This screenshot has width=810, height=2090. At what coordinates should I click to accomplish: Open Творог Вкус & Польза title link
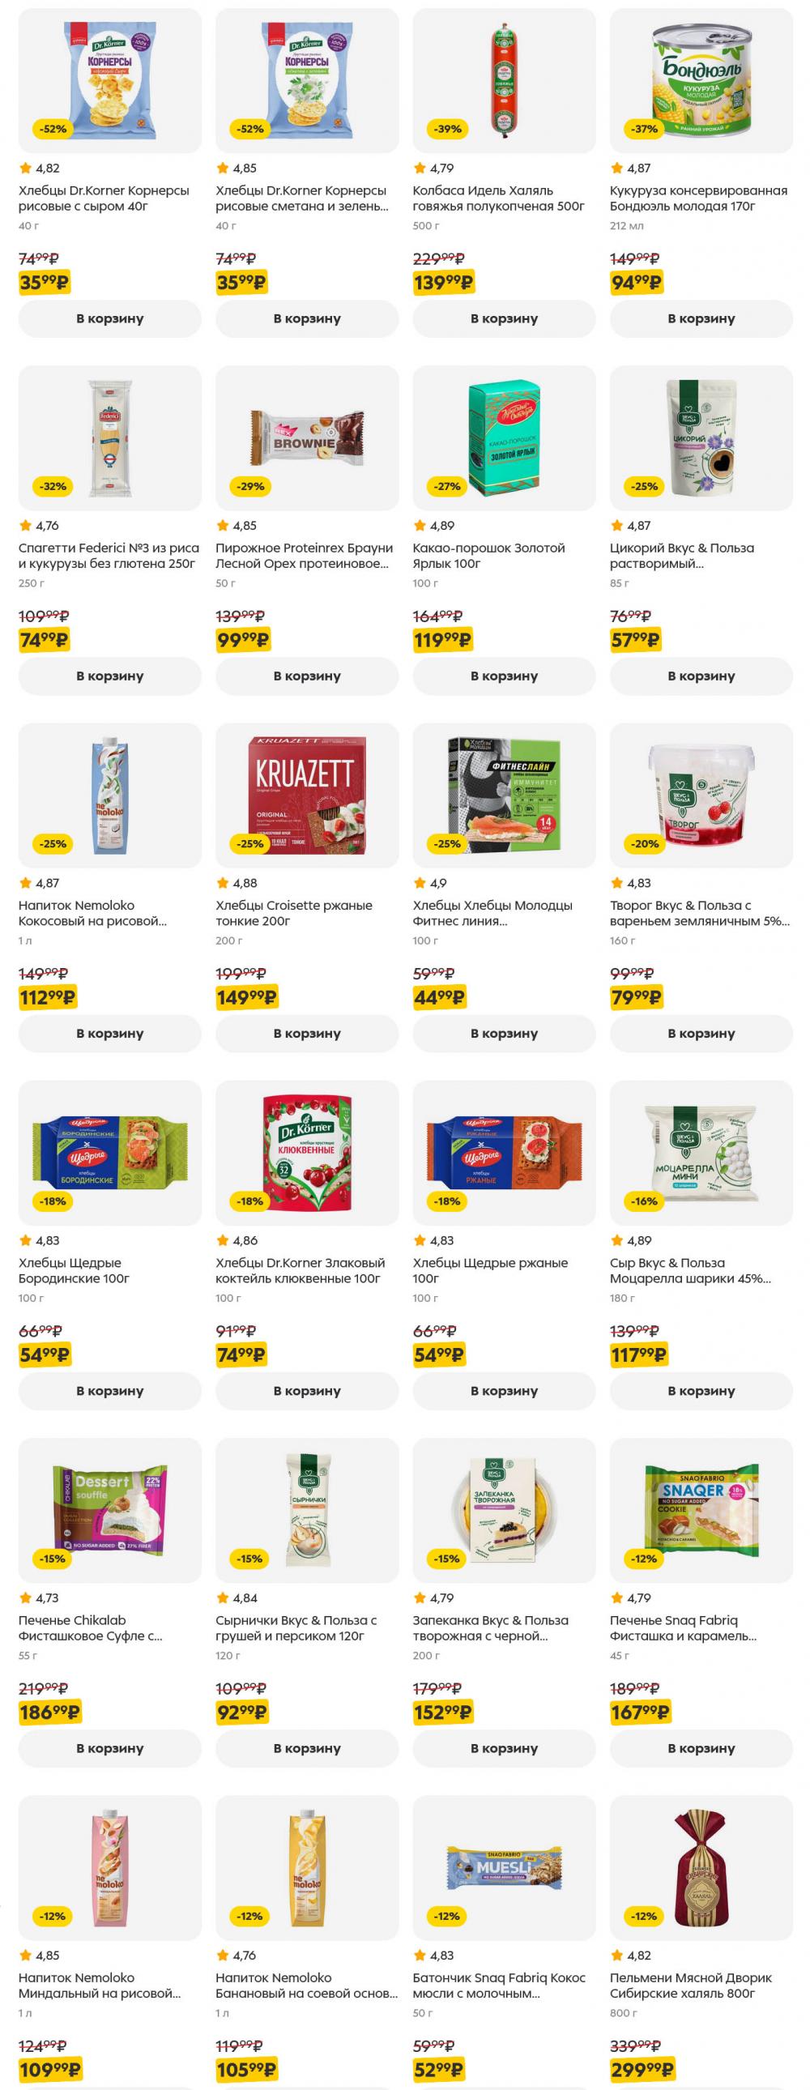click(699, 913)
